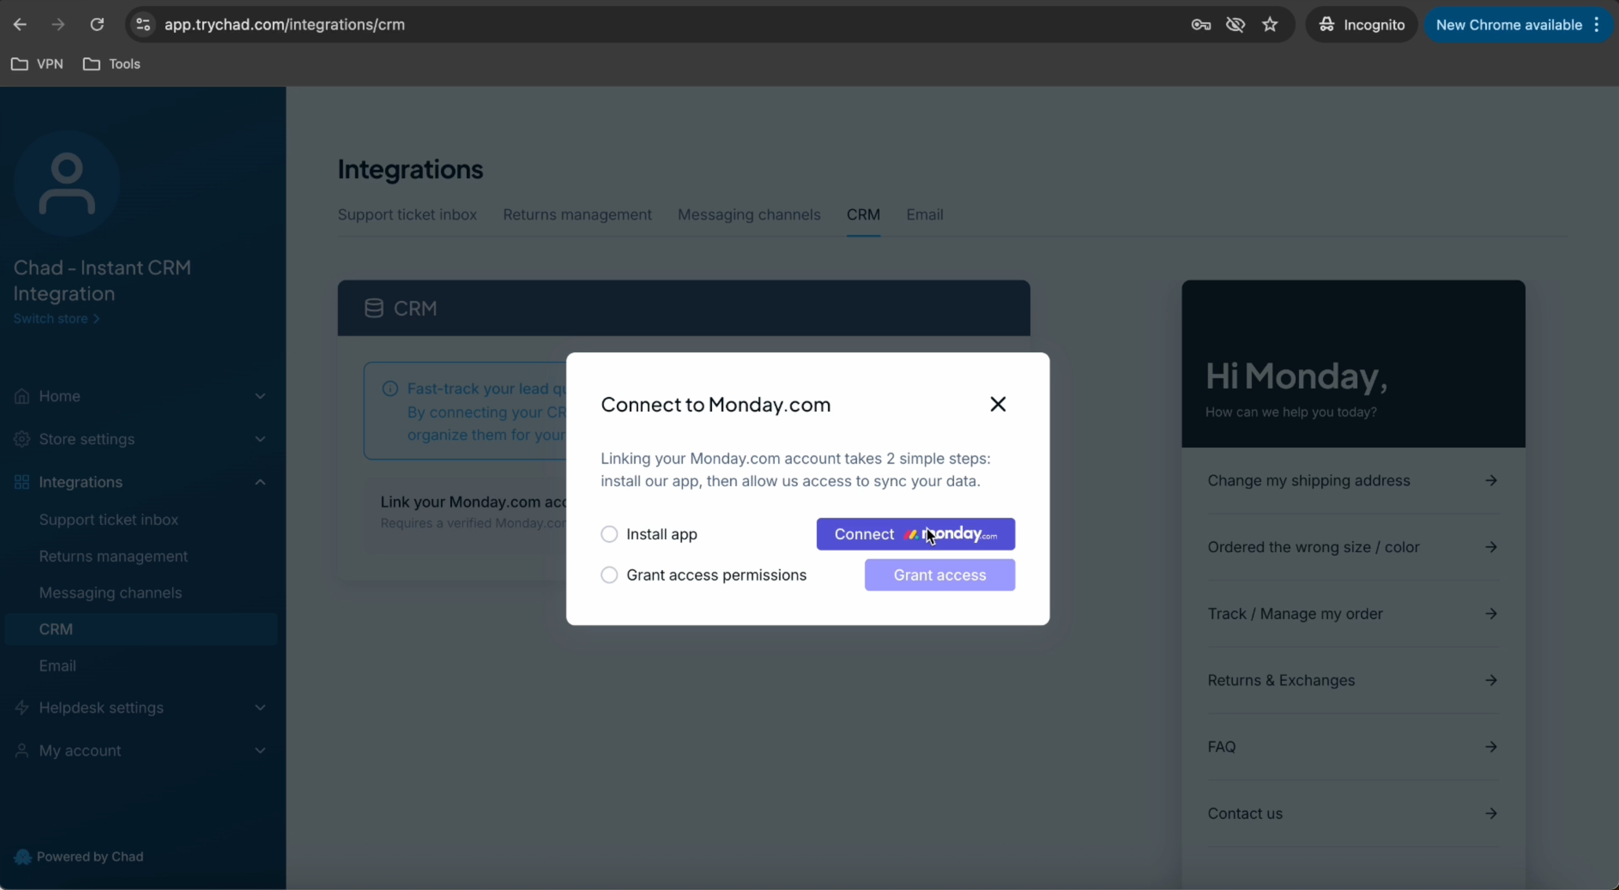This screenshot has width=1619, height=890.
Task: Bookmark this page with the star icon
Action: coord(1270,24)
